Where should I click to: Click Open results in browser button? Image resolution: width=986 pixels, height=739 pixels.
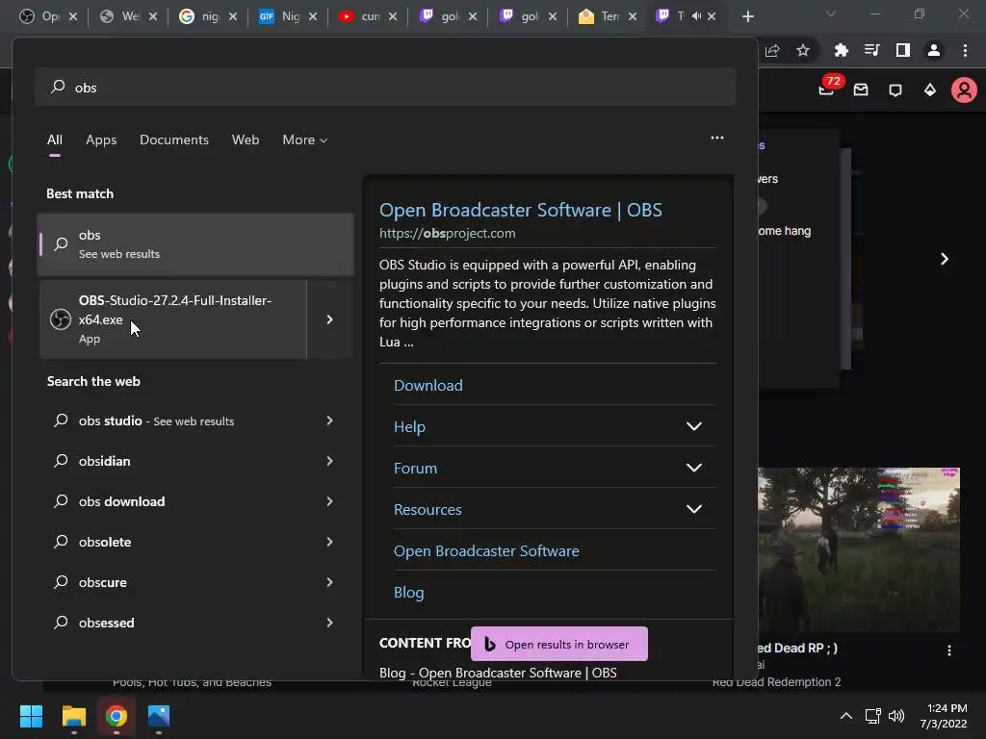pyautogui.click(x=559, y=644)
